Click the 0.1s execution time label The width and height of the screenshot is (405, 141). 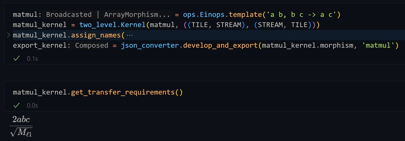(32, 59)
